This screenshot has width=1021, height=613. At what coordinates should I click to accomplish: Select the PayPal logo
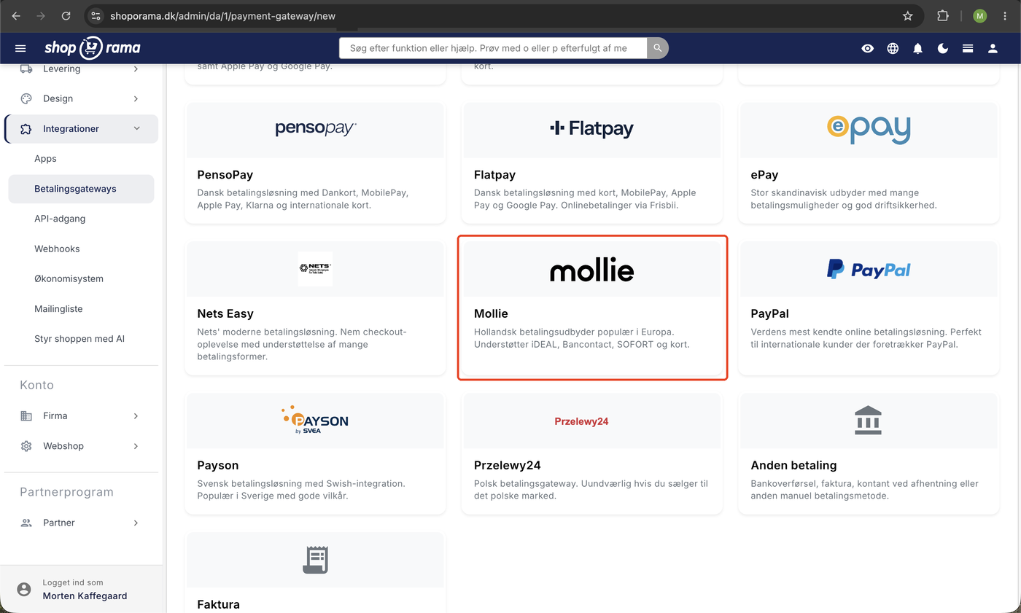point(868,270)
